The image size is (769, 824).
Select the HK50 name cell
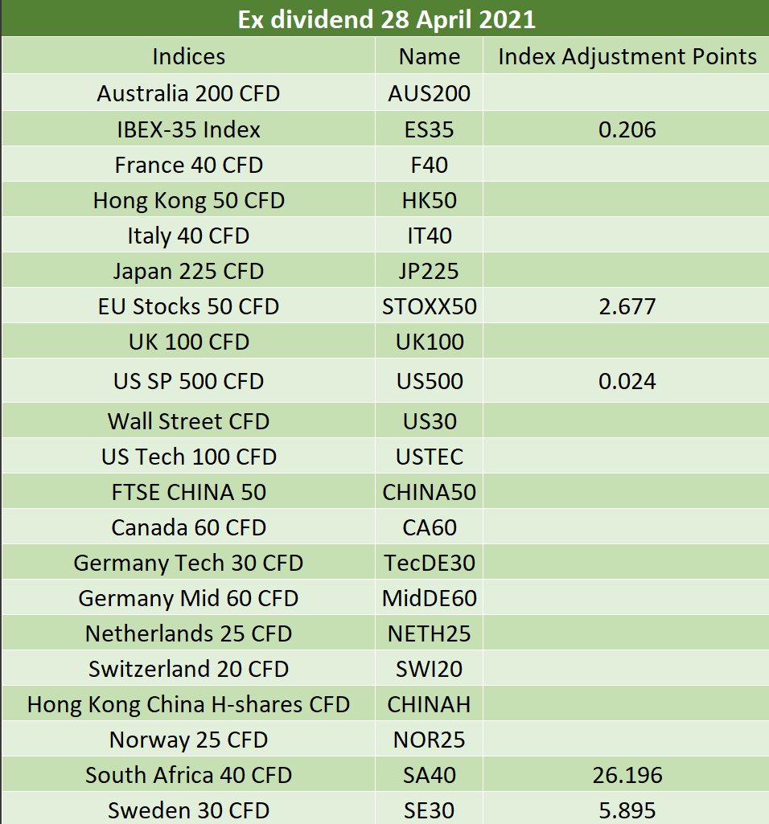[x=429, y=200]
